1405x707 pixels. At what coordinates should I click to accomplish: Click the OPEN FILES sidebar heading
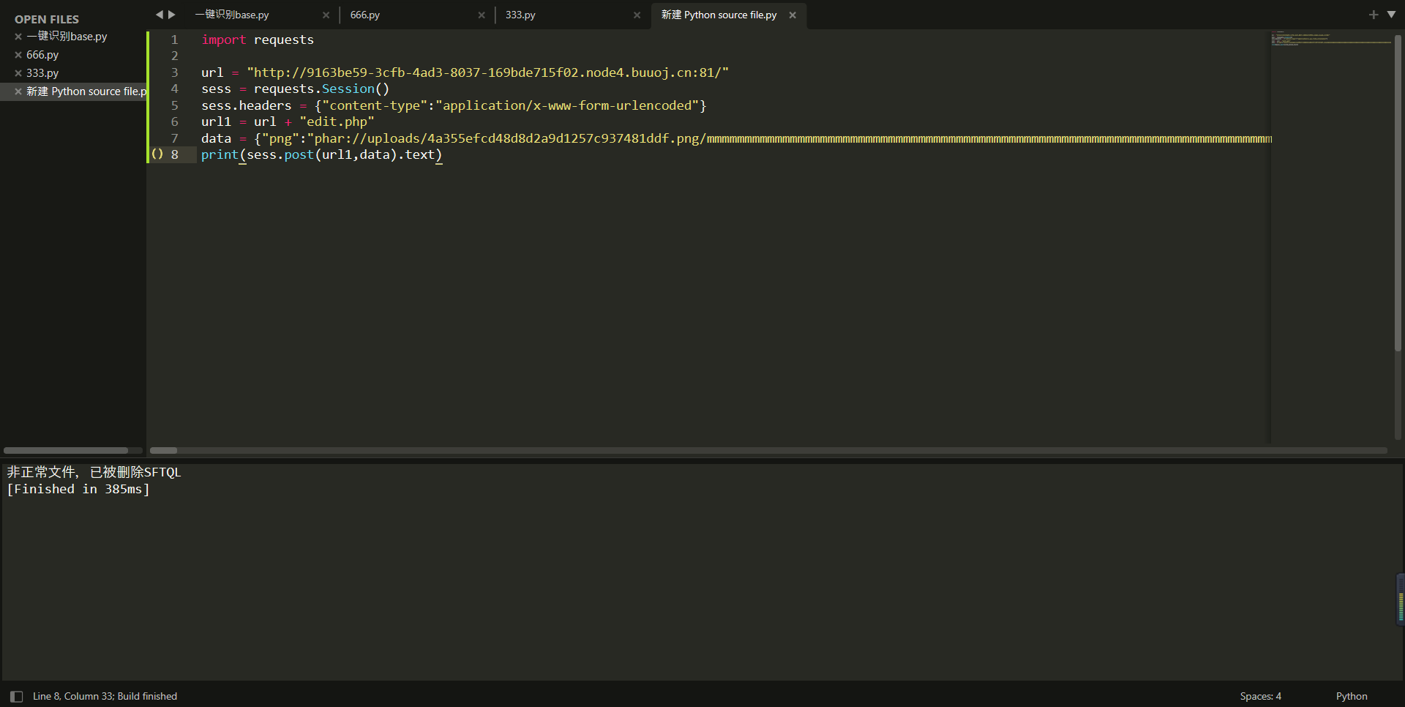coord(47,20)
